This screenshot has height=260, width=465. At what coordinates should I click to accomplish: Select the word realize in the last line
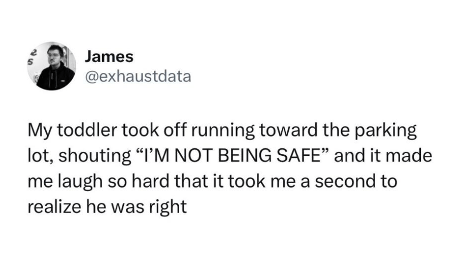click(x=55, y=206)
